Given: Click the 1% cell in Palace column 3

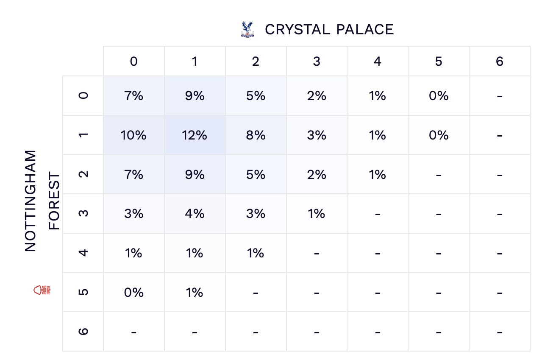Looking at the screenshot, I should 317,214.
